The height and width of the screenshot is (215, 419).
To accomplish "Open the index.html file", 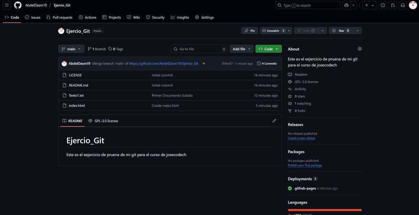I will pyautogui.click(x=77, y=105).
